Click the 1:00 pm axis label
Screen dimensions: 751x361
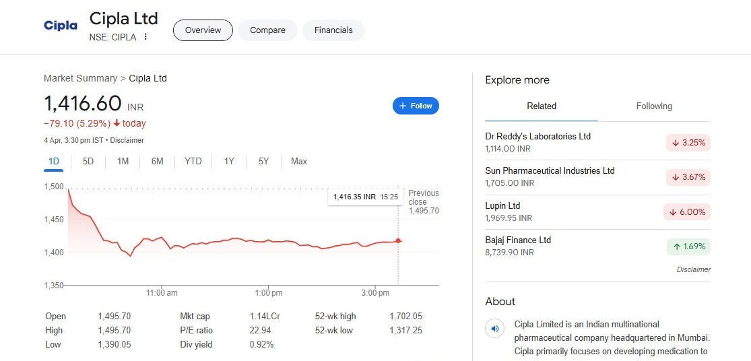point(268,293)
